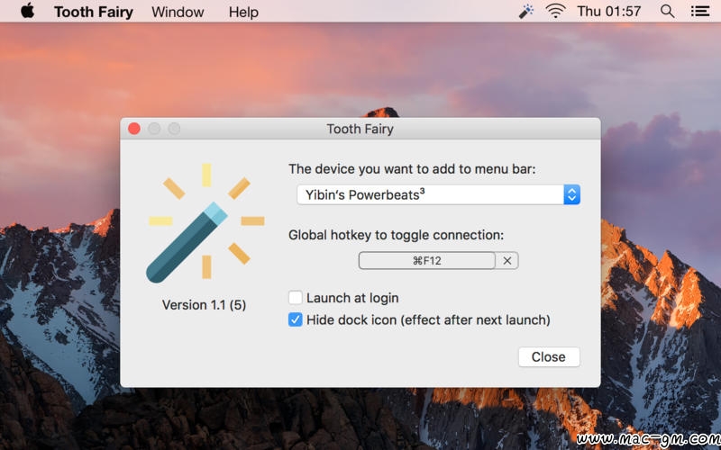Click the large magic wand app icon
The width and height of the screenshot is (721, 450).
click(x=205, y=222)
